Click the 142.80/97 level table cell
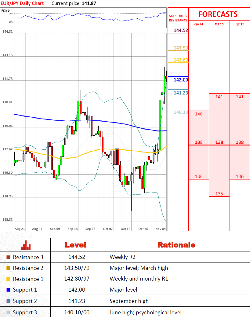Viewport: 250px width, 317px height. (x=77, y=279)
